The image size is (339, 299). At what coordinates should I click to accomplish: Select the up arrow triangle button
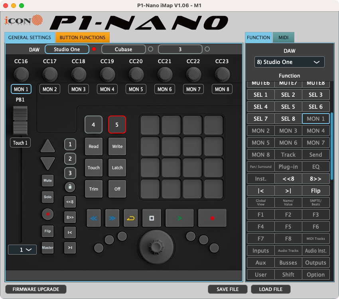48,146
